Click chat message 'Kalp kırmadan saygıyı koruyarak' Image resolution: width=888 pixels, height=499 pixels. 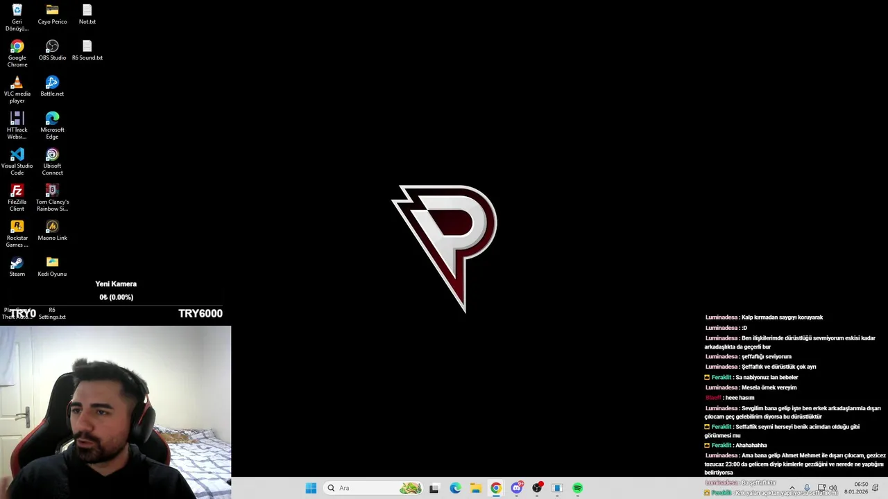tap(782, 317)
